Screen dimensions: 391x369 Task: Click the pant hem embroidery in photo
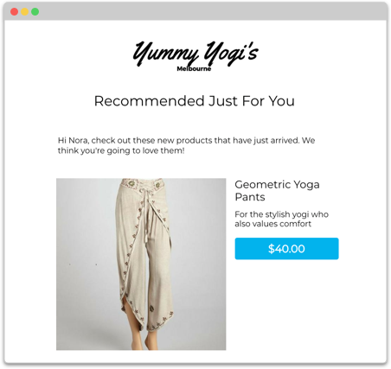pyautogui.click(x=159, y=322)
